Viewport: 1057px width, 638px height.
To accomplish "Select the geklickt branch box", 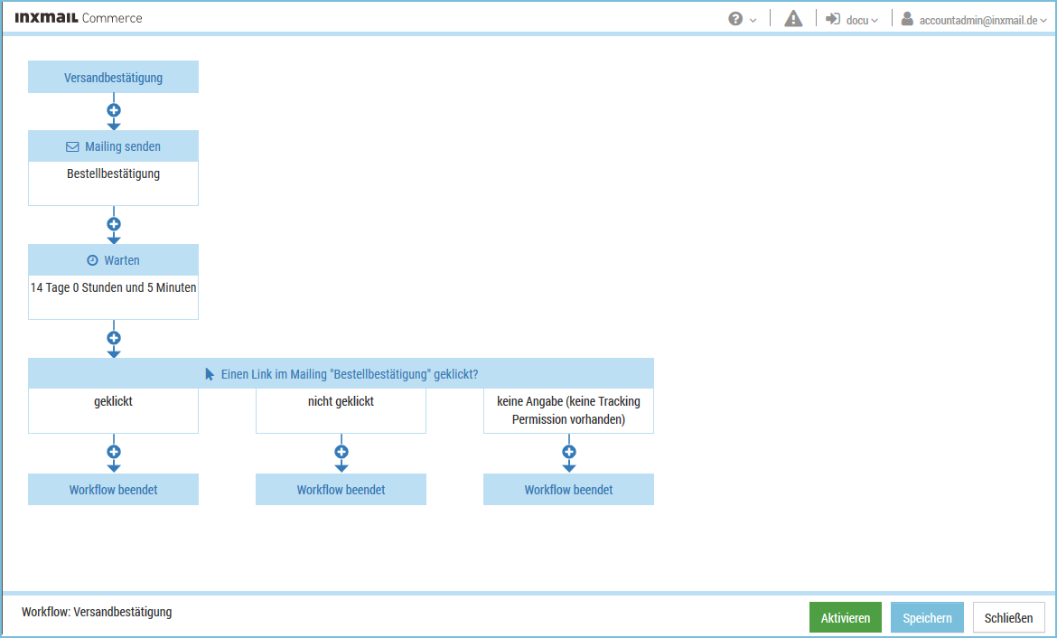I will [113, 410].
